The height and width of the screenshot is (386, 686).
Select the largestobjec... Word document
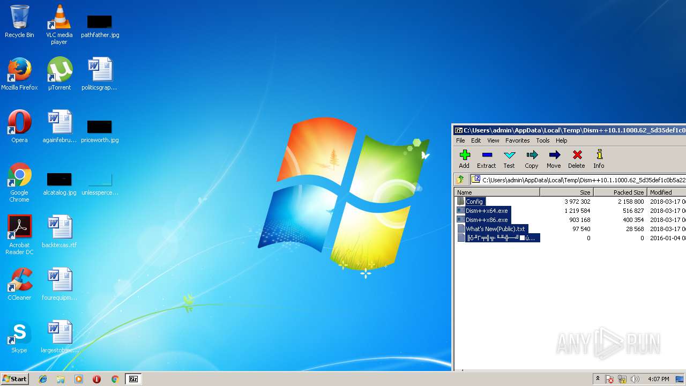59,337
